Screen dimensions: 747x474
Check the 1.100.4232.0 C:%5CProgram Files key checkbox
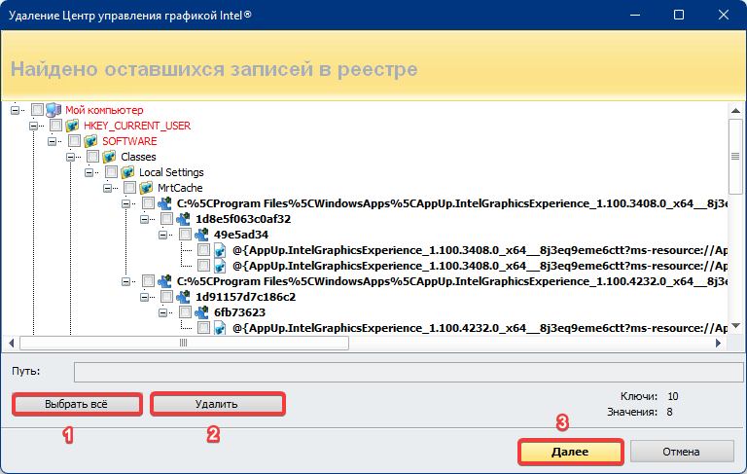coord(149,281)
